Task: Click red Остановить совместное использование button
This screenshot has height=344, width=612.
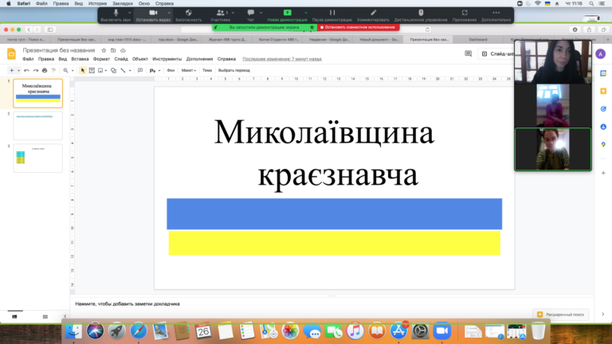Action: 358,27
